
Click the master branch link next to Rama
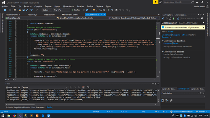point(171,32)
